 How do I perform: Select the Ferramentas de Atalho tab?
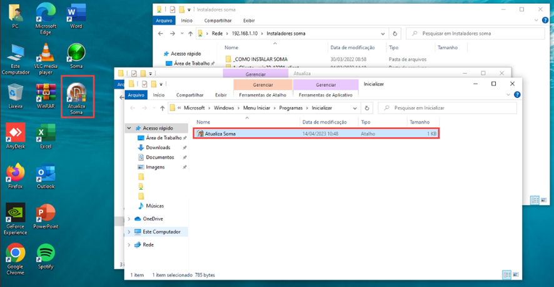pos(263,95)
